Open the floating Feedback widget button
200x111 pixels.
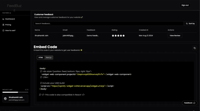[x=190, y=103]
